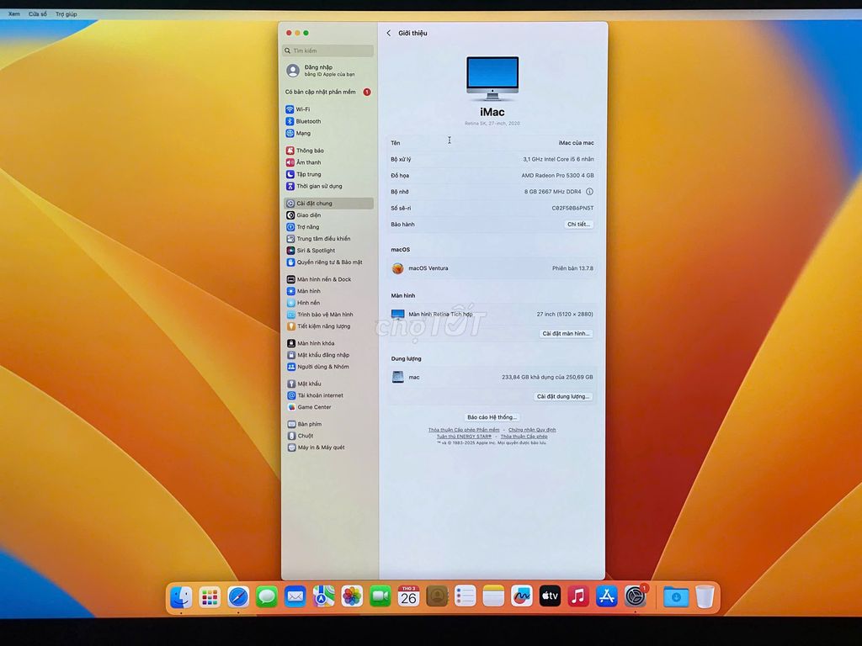Open Trợ giúp menu in menu bar
The width and height of the screenshot is (862, 646).
66,13
